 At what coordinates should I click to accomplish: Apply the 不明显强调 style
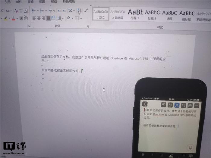[x=203, y=16]
